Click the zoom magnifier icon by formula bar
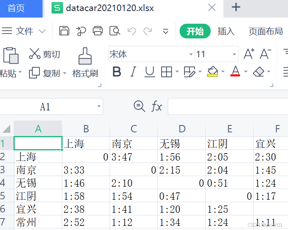Screen dimensions: 288x230 coord(139,106)
